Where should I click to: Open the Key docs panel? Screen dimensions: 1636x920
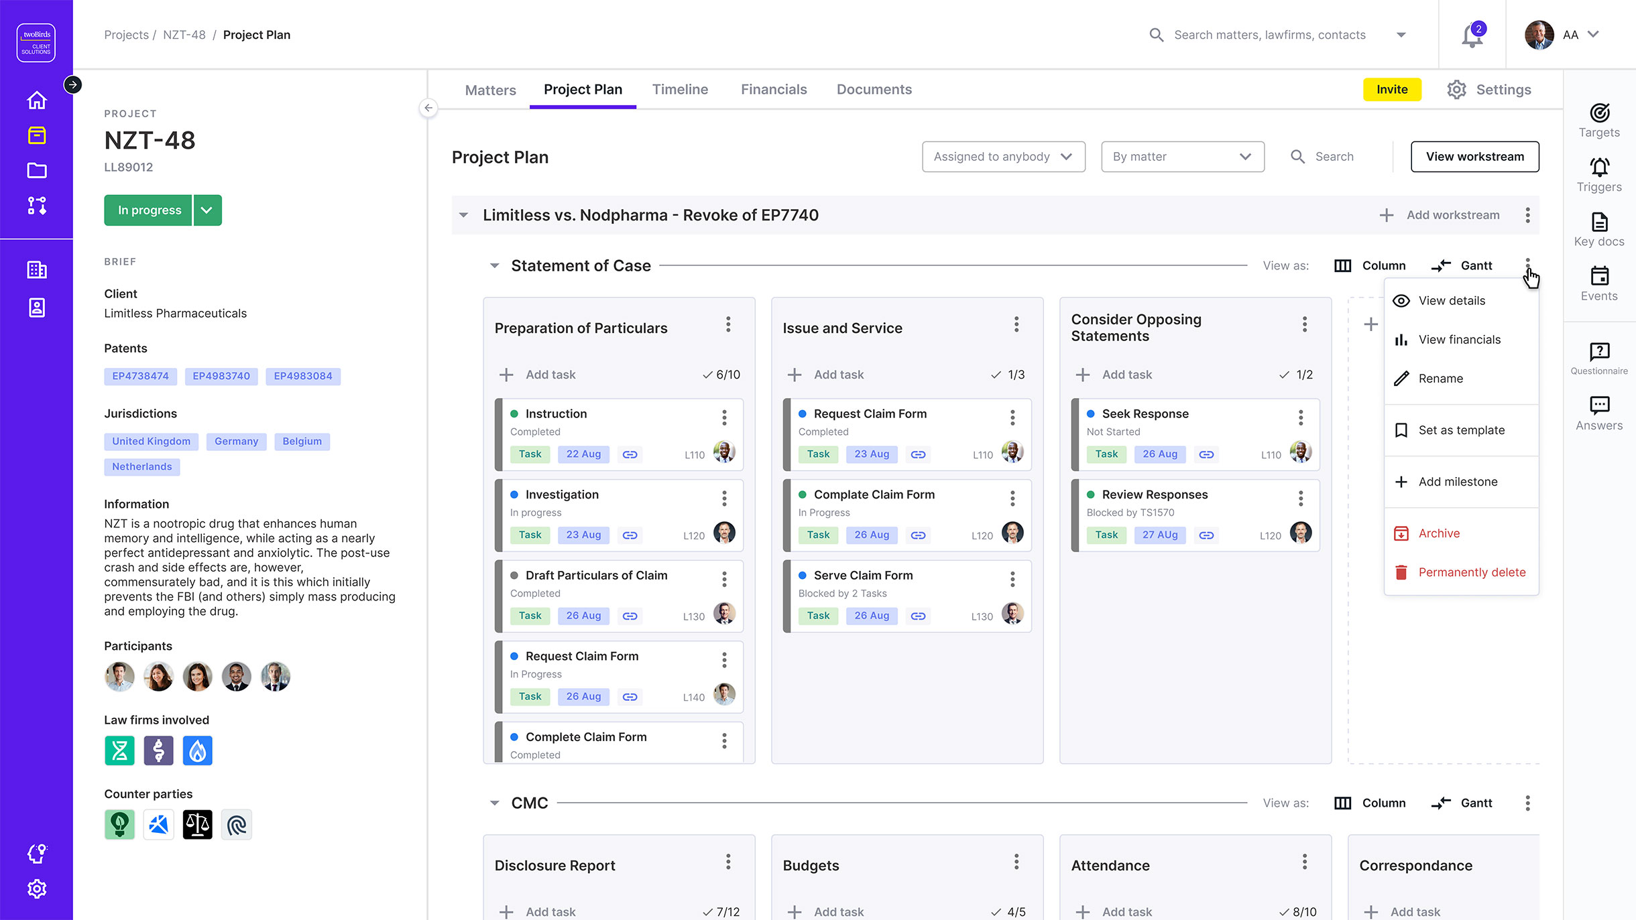(1599, 230)
